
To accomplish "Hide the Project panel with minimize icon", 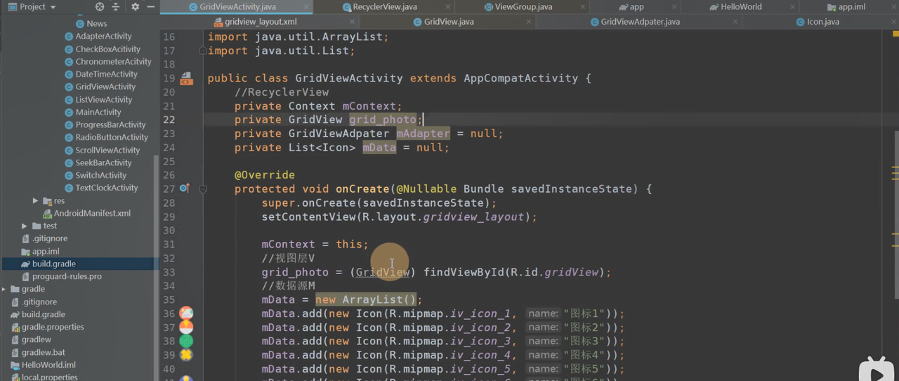I will (150, 7).
